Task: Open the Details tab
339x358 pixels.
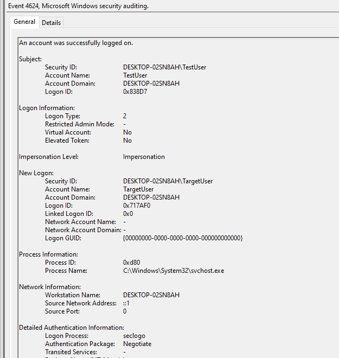Action: click(x=51, y=23)
